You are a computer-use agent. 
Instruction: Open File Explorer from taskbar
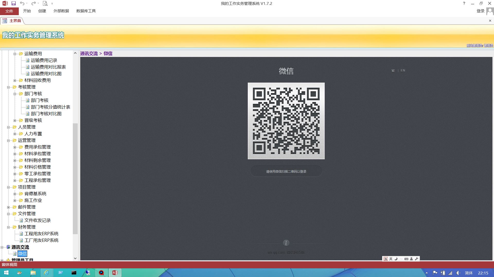(33, 273)
